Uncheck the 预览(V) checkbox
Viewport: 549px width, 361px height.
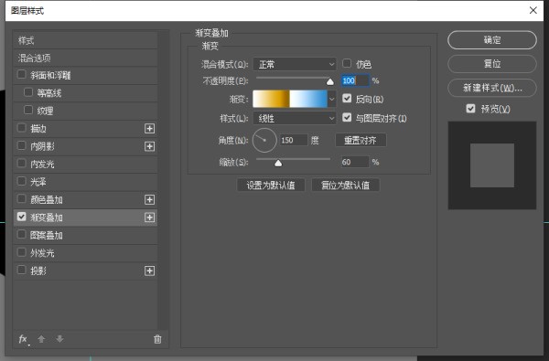pos(470,109)
